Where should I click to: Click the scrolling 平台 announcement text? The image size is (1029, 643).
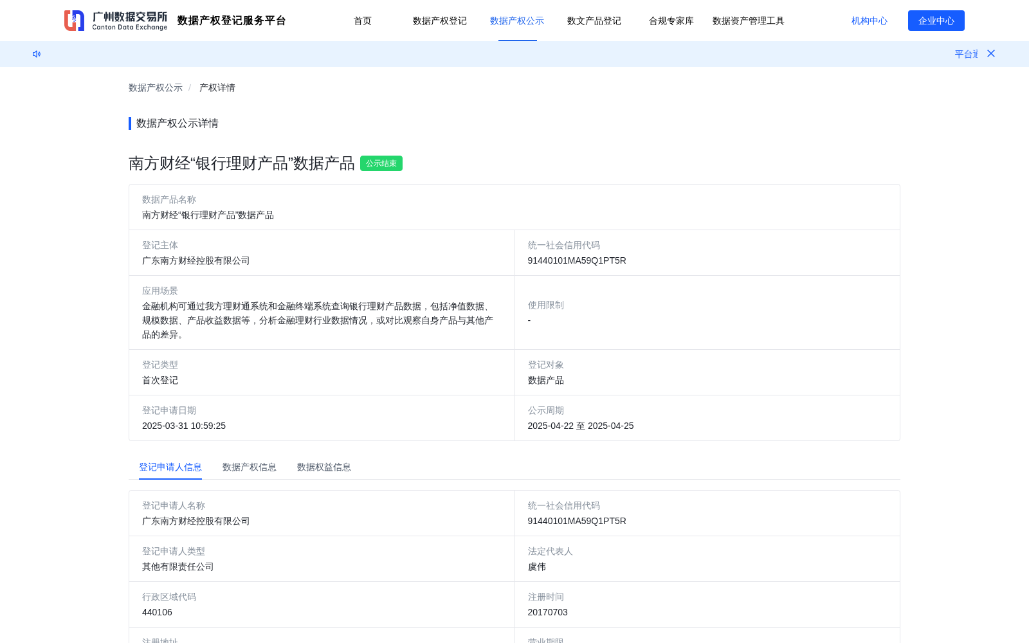click(966, 54)
